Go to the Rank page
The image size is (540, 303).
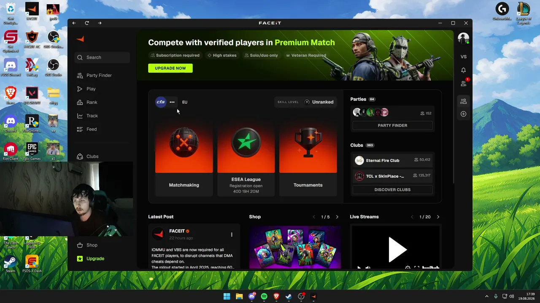tap(102, 102)
